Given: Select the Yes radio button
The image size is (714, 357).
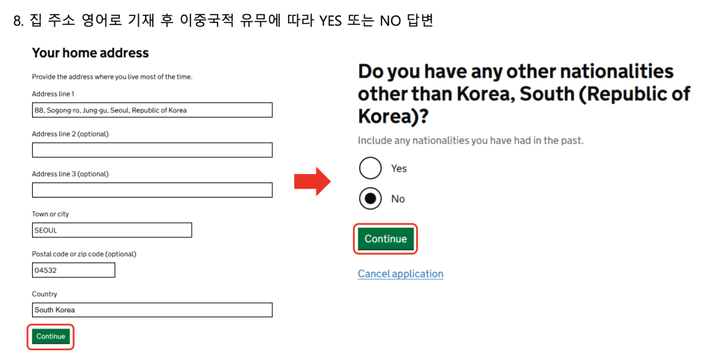Looking at the screenshot, I should click(370, 168).
